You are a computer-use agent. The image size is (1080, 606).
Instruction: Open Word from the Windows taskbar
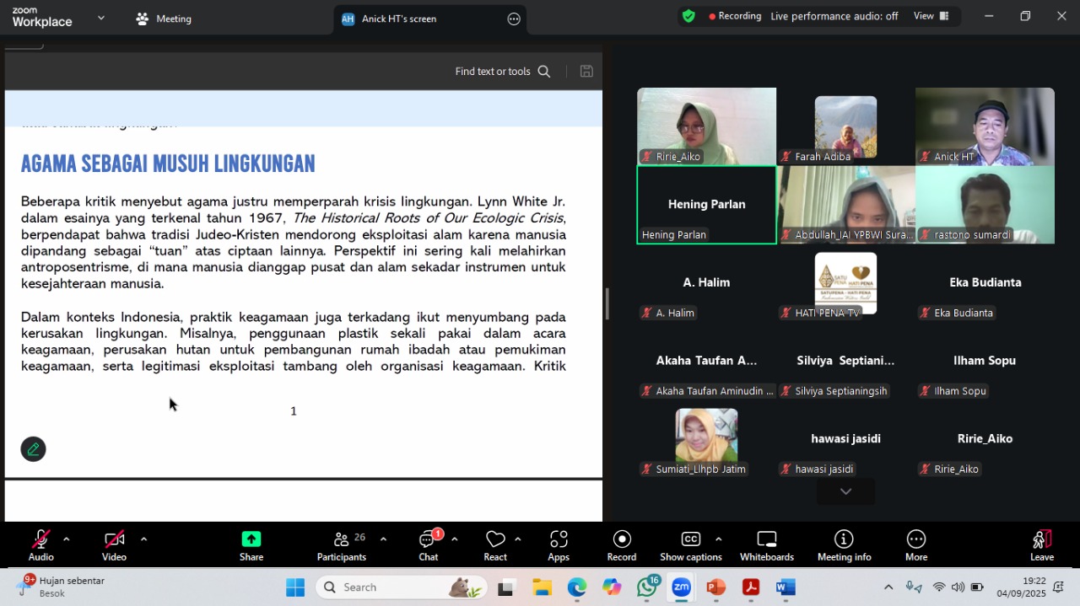coord(786,587)
